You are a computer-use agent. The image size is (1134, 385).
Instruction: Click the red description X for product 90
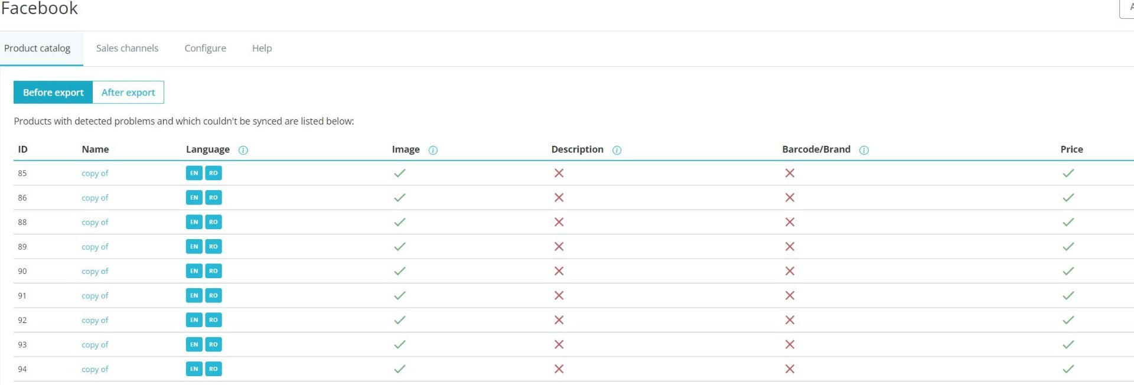coord(559,271)
